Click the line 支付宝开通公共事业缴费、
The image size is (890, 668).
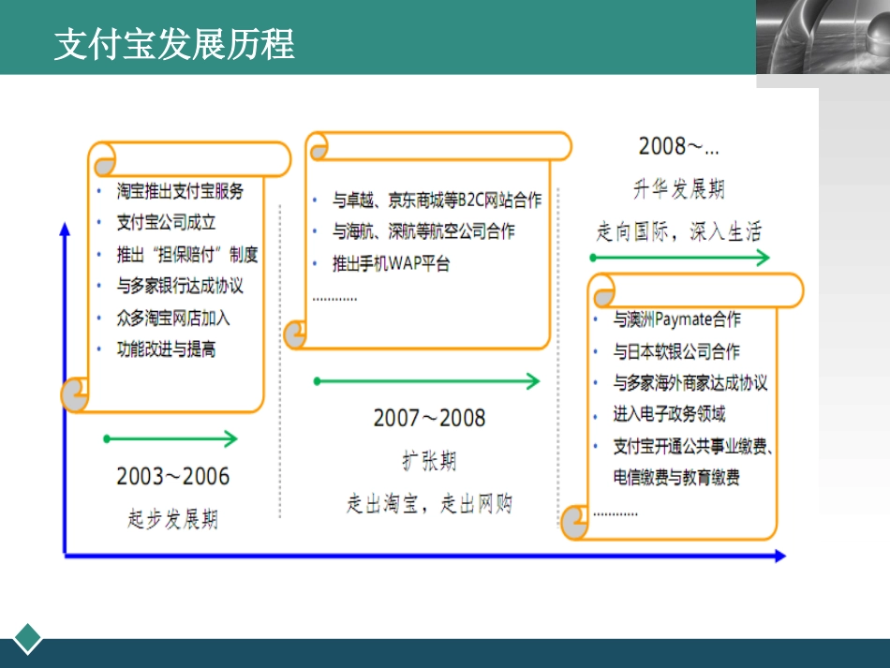pos(693,447)
